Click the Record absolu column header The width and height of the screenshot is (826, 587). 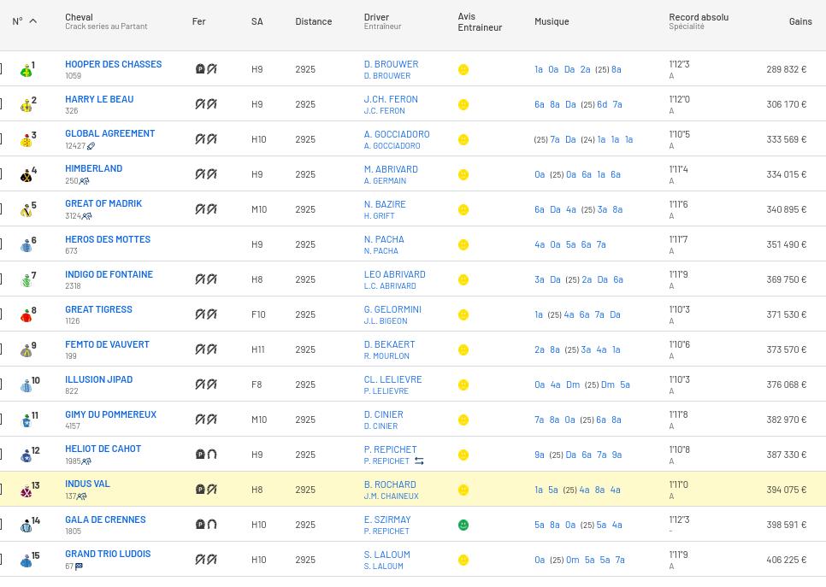coord(698,17)
